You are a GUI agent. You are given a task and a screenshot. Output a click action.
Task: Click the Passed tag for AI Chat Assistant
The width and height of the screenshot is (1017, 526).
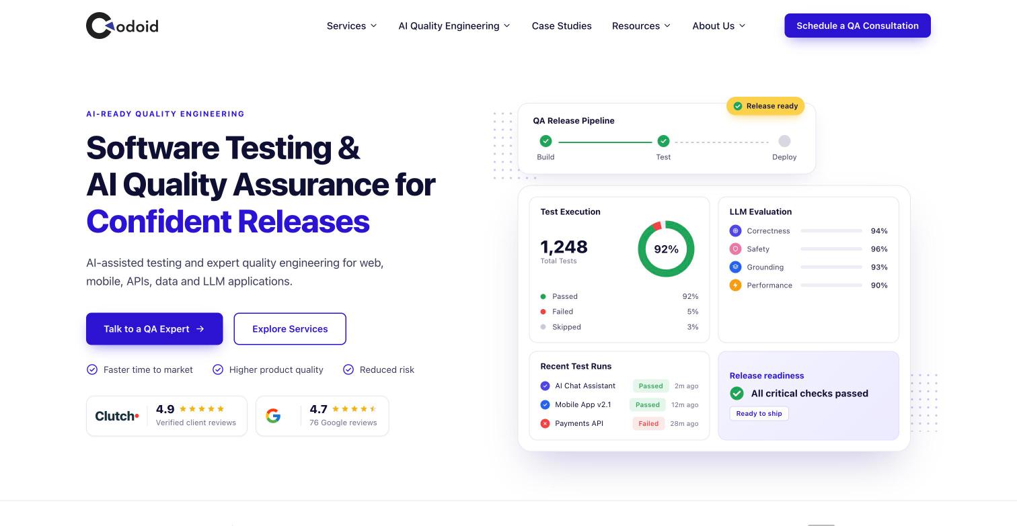650,386
